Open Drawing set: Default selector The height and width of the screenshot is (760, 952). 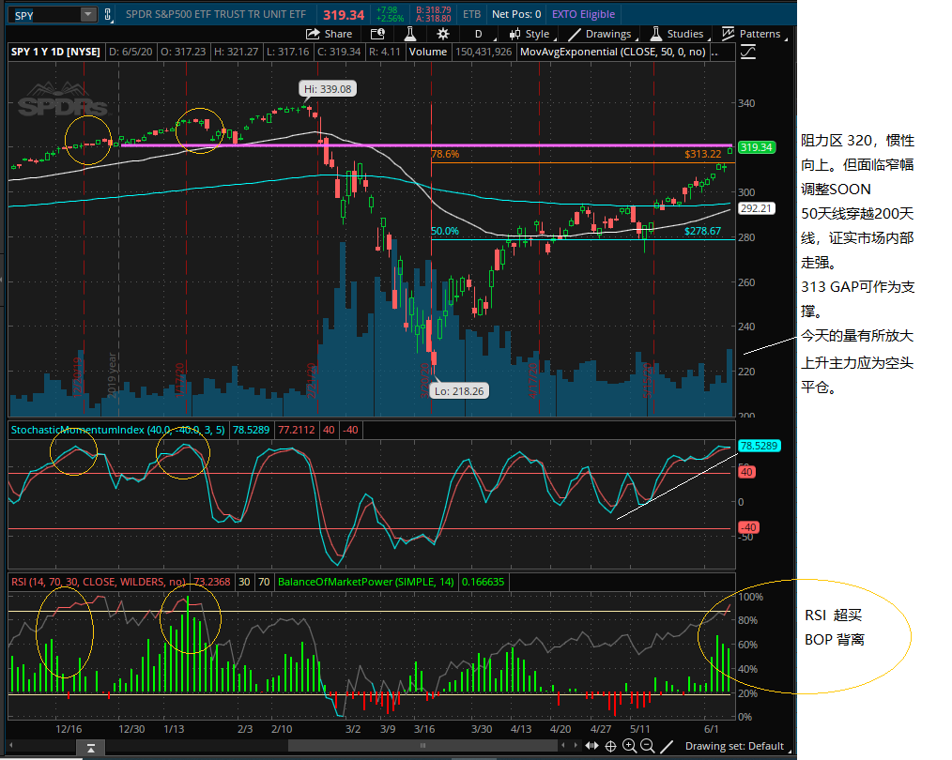tap(736, 746)
